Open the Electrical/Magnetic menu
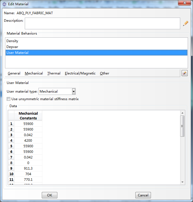The width and height of the screenshot is (193, 202). tap(80, 73)
